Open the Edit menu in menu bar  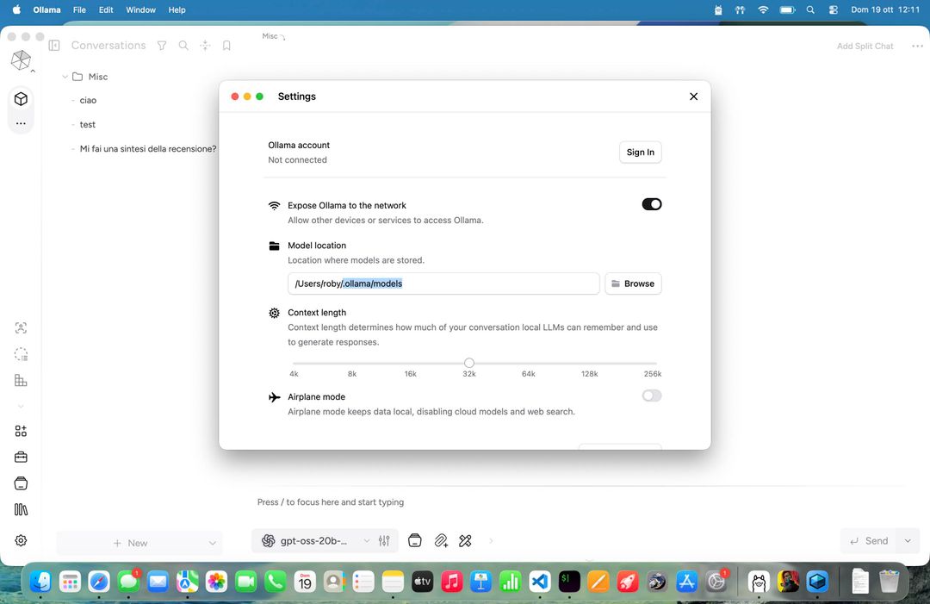tap(106, 9)
